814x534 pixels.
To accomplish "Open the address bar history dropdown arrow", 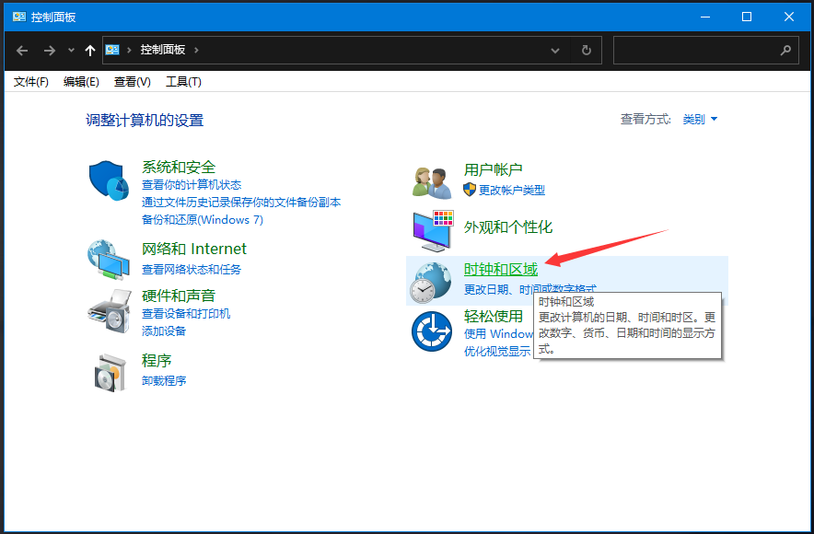I will 554,51.
